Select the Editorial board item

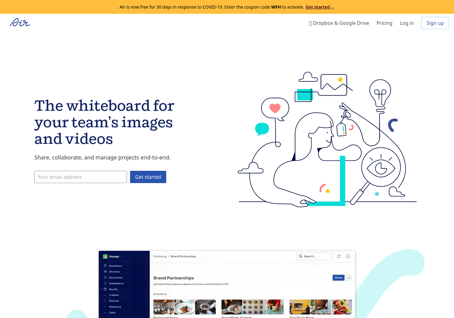tap(114, 301)
